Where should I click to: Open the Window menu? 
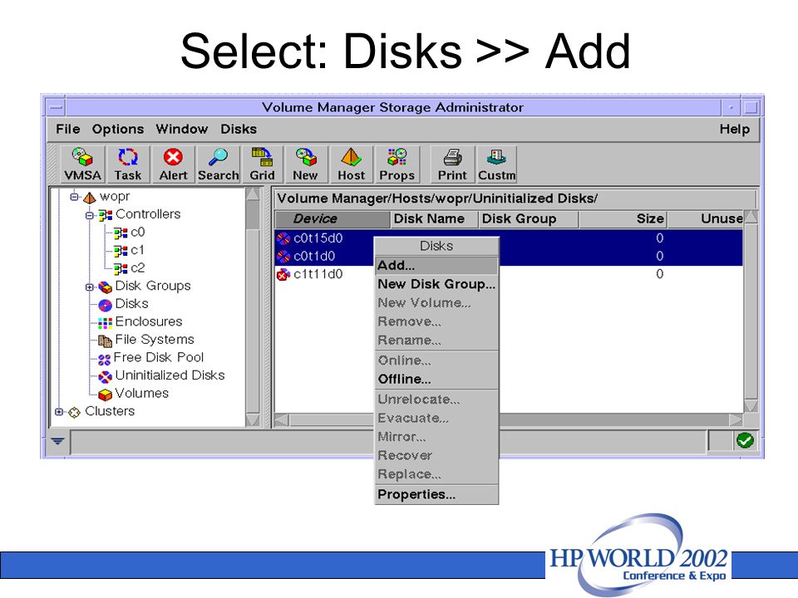pos(182,130)
